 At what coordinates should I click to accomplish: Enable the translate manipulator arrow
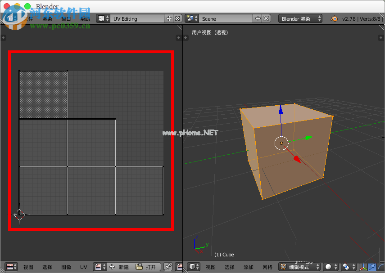tap(372, 267)
